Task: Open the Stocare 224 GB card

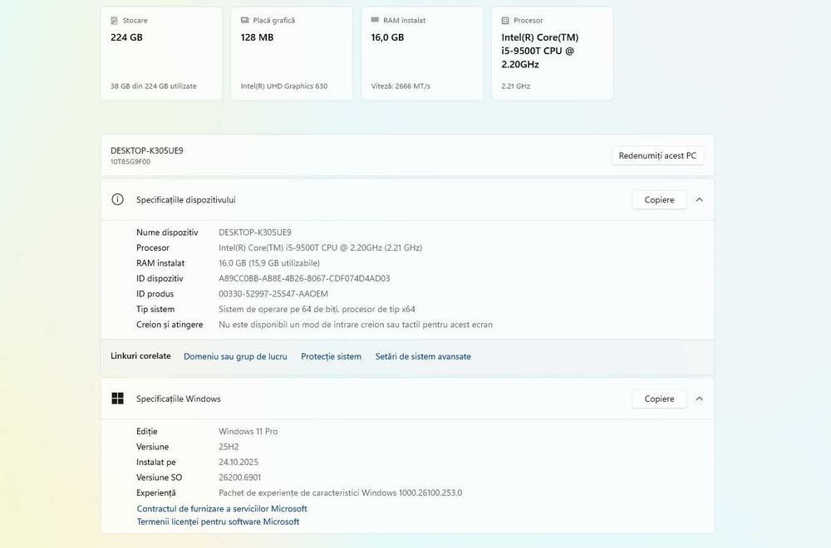Action: 161,54
